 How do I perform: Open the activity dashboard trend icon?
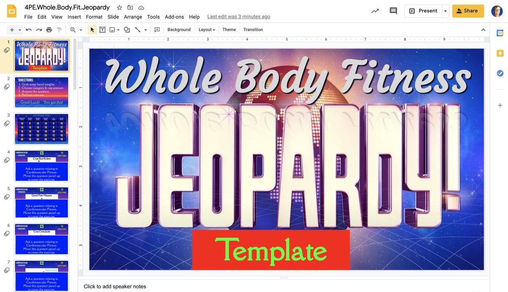[x=375, y=11]
